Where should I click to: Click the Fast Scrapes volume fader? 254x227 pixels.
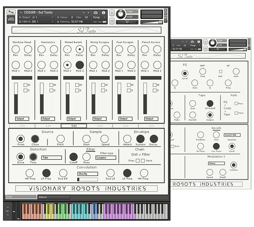click(x=119, y=99)
